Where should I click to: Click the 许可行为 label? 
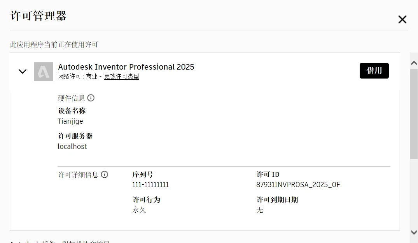pos(146,200)
